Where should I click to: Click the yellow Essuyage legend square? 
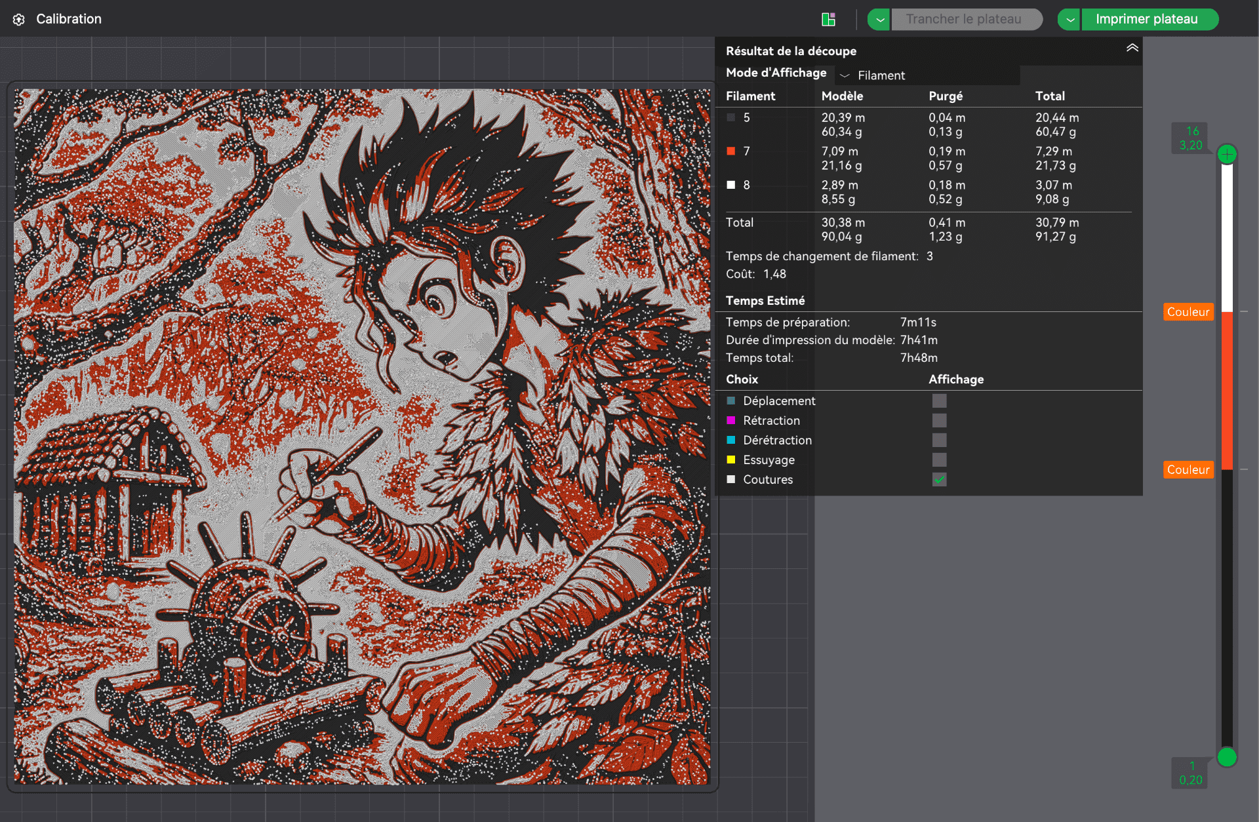pos(731,460)
